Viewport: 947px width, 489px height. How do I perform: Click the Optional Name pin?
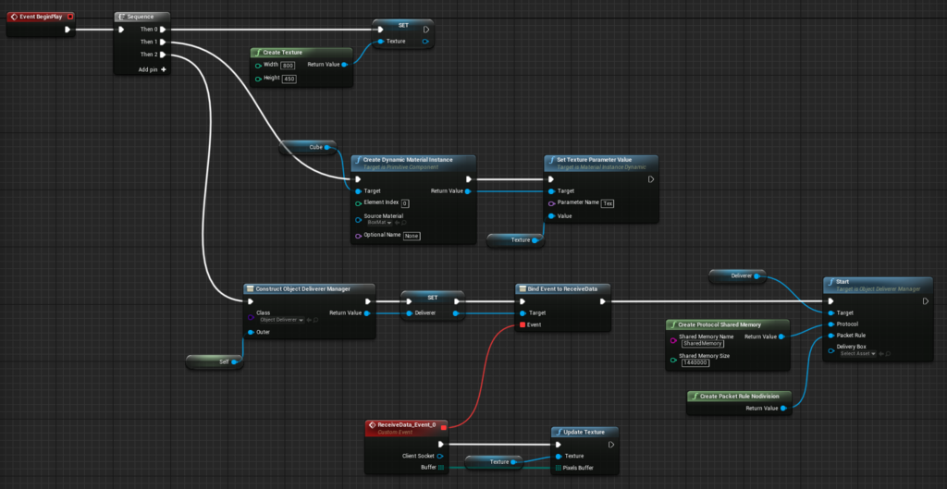click(358, 236)
